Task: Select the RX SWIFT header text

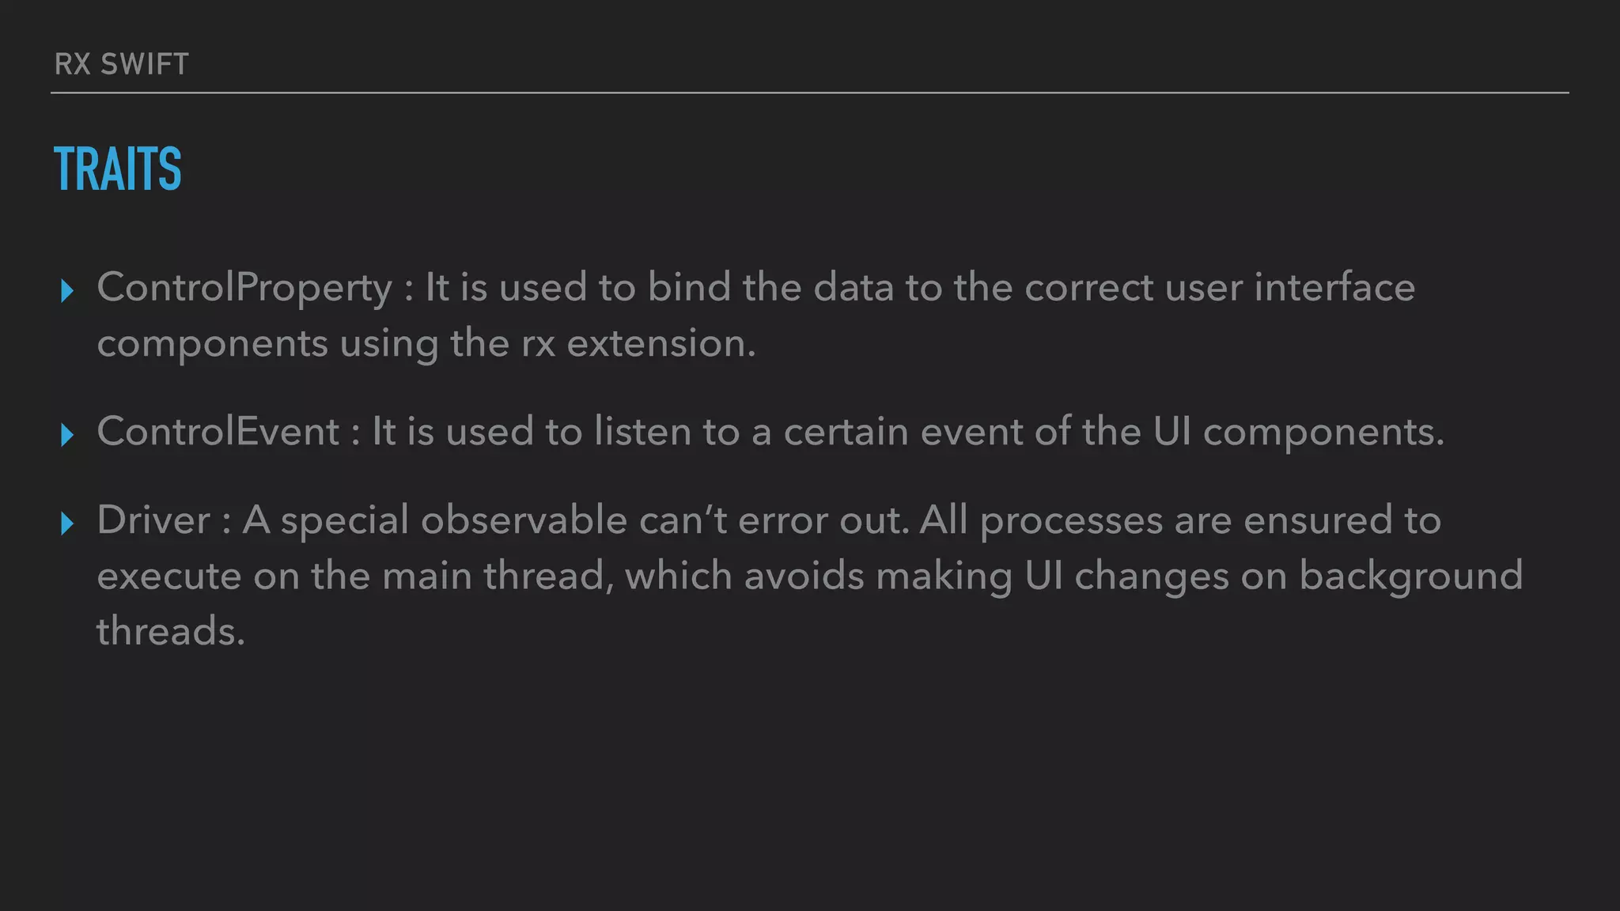Action: (x=122, y=64)
